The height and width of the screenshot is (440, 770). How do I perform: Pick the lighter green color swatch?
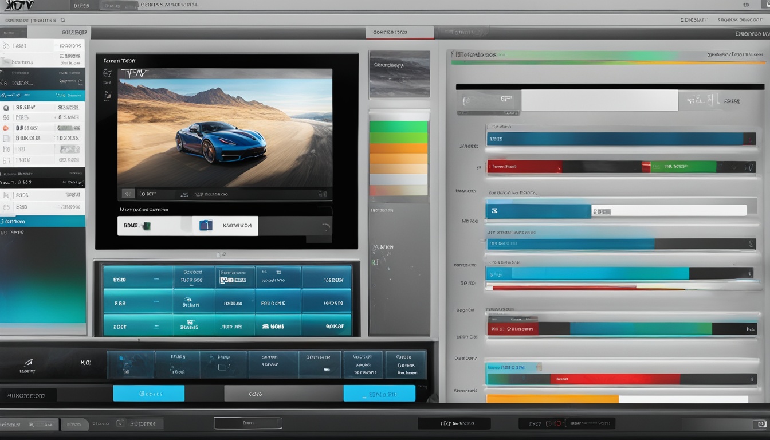tap(399, 137)
